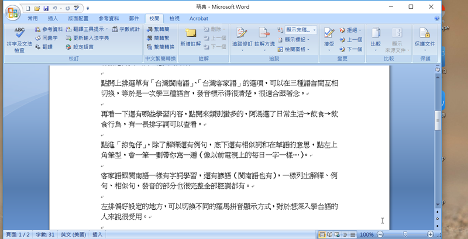Open the 保護文件 protect document menu
Image resolution: width=468 pixels, height=239 pixels.
(x=425, y=40)
